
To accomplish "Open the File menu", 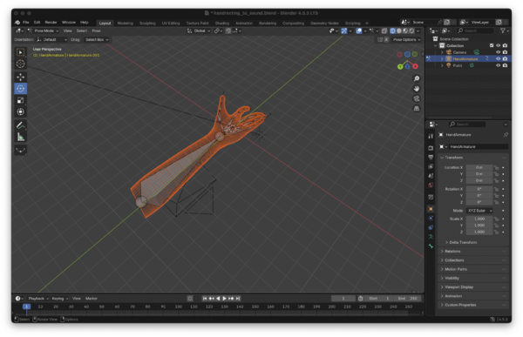I will point(25,23).
